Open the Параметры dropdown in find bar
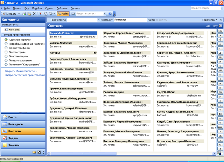The height and width of the screenshot is (162, 224). (210, 20)
